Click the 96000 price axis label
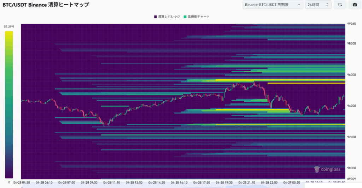This screenshot has height=188, width=362. pos(351,75)
